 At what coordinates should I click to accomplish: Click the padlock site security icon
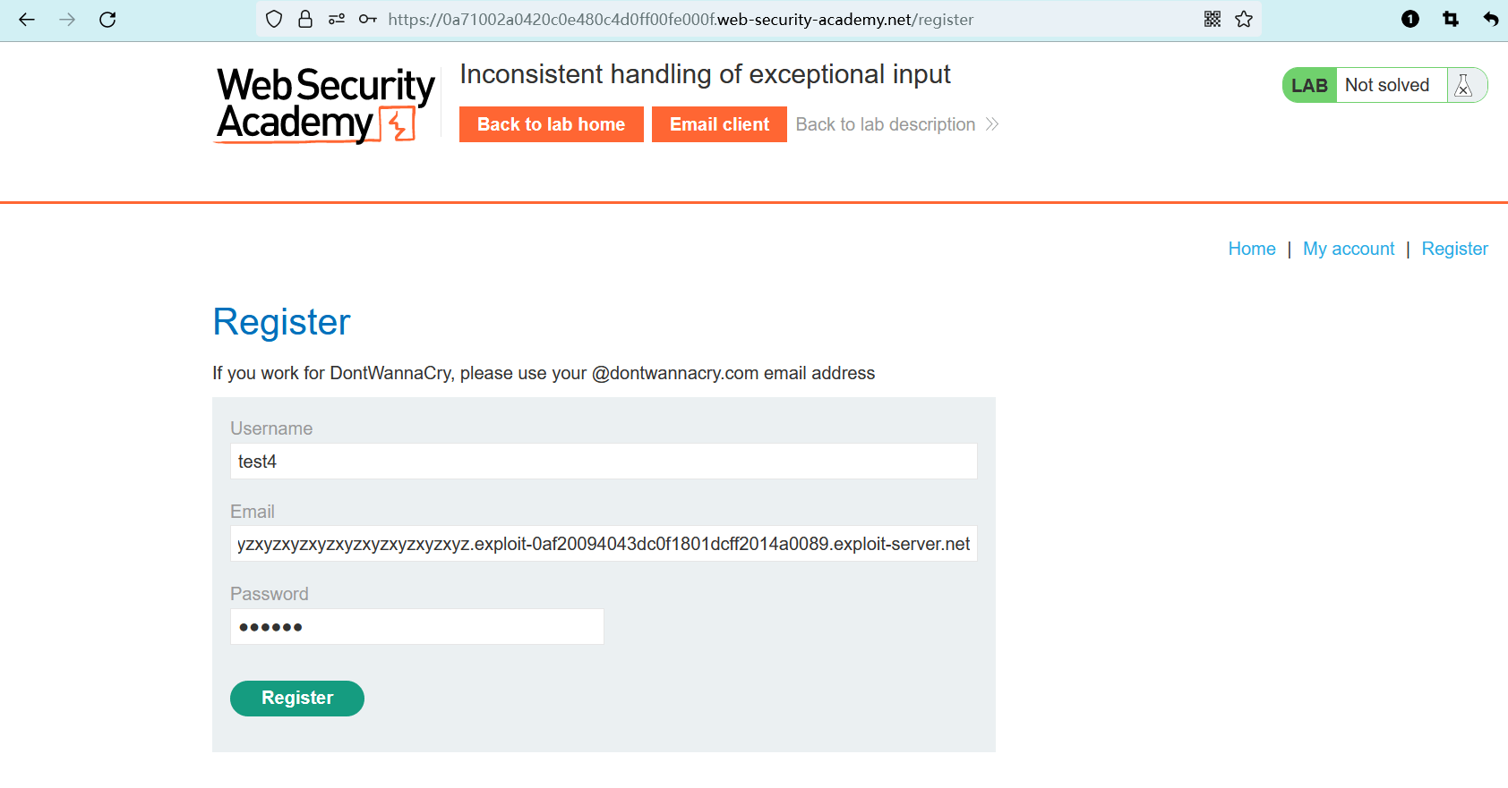tap(305, 20)
